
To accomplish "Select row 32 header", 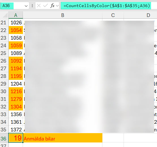I will pos(4,106).
